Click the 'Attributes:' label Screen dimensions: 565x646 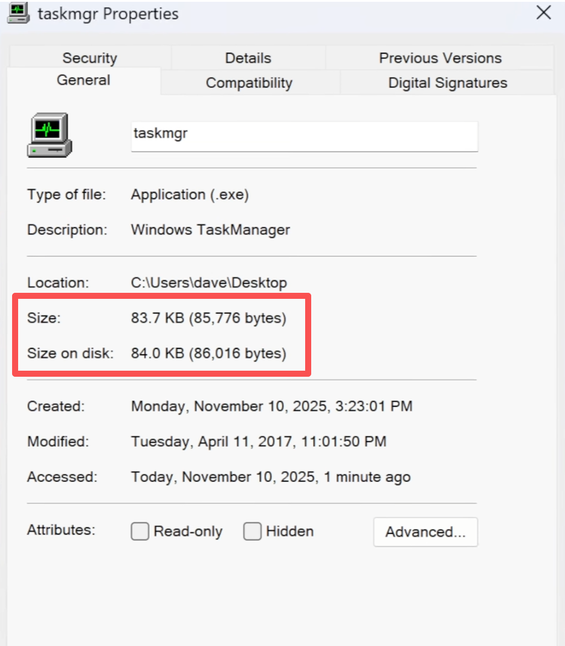click(x=62, y=530)
